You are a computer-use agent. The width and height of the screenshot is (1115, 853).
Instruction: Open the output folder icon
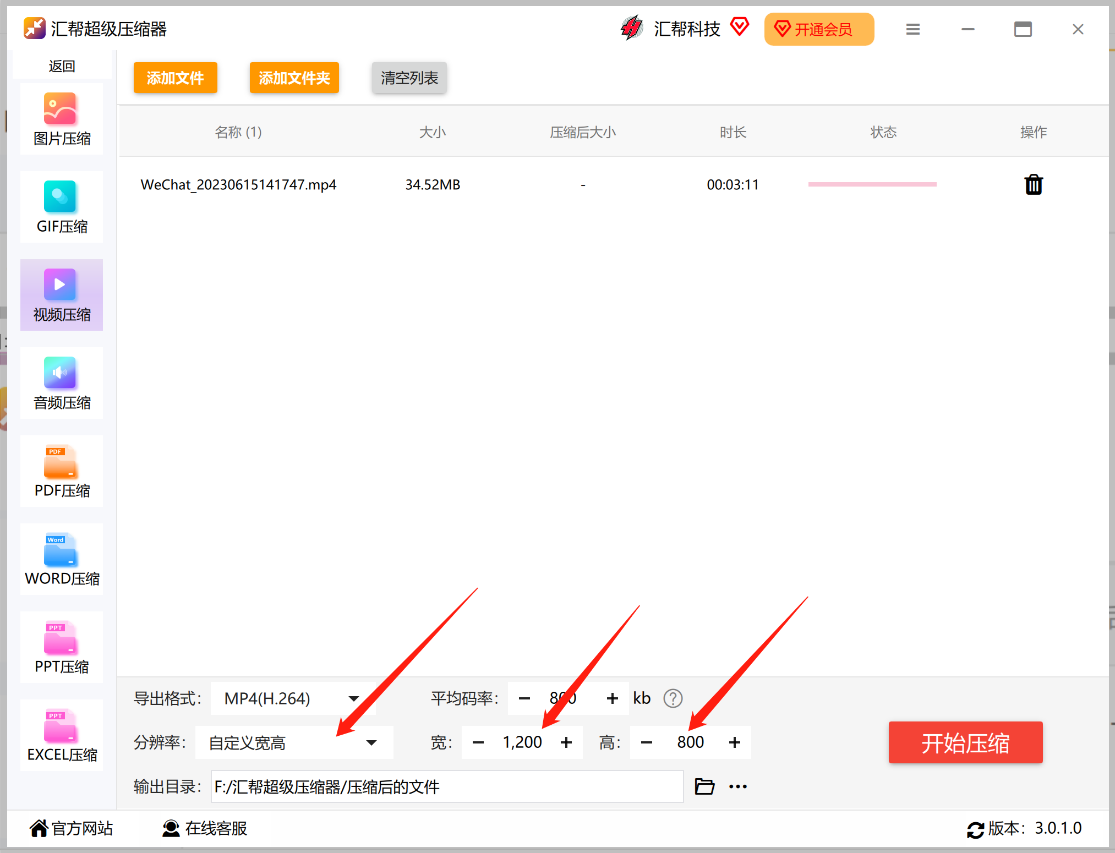click(704, 786)
